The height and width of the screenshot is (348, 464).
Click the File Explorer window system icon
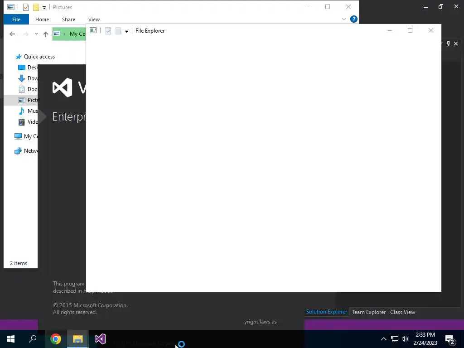coord(93,30)
